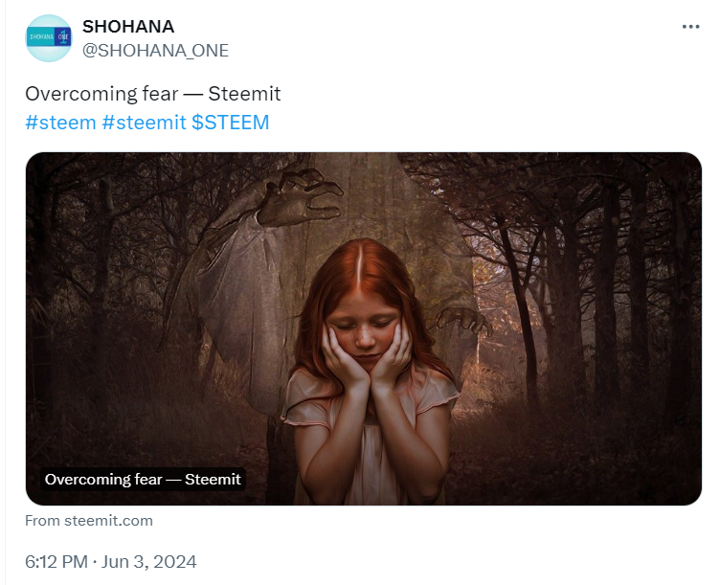This screenshot has width=720, height=585.
Task: Click the tweet text 'Overcoming fear — Steemit'
Action: [152, 94]
